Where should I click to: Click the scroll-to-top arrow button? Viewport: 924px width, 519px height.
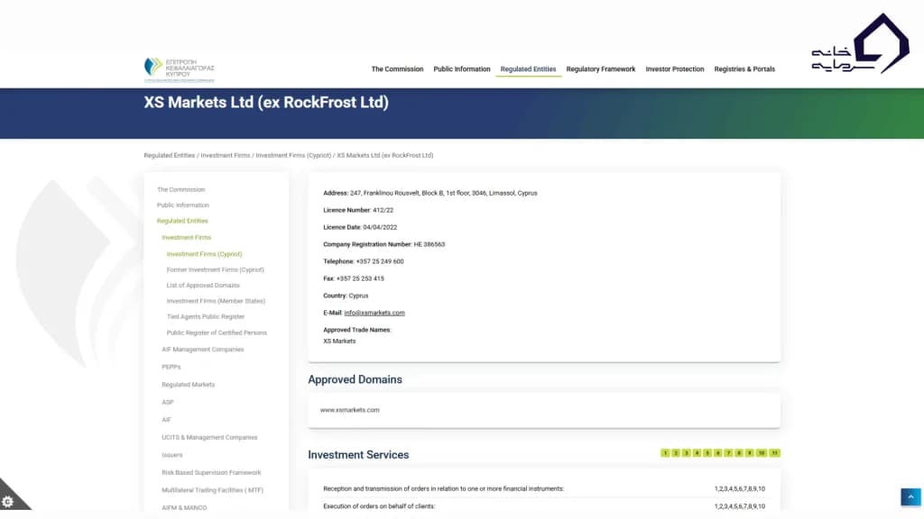pyautogui.click(x=910, y=497)
